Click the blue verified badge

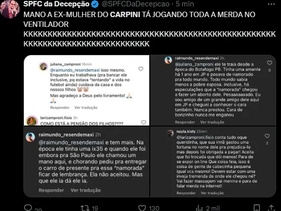pyautogui.click(x=95, y=4)
